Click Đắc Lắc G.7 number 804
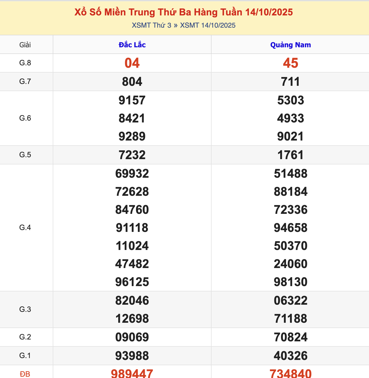This screenshot has width=369, height=378. pyautogui.click(x=132, y=82)
